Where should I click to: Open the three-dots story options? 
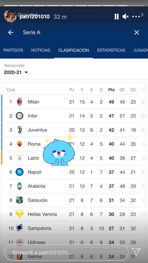[136, 17]
